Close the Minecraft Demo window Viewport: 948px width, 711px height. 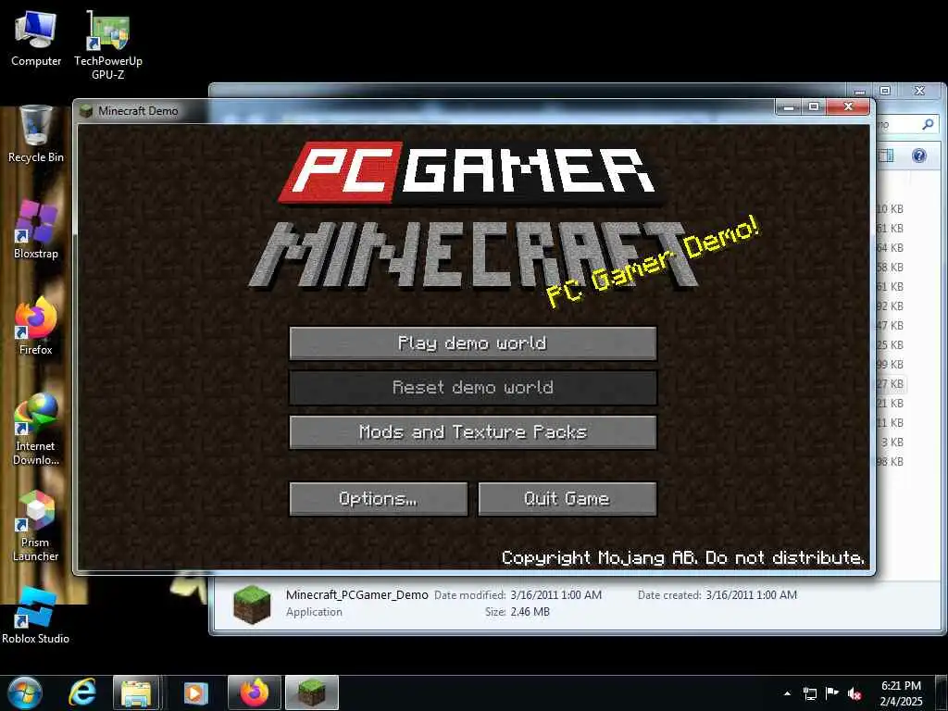tap(848, 107)
